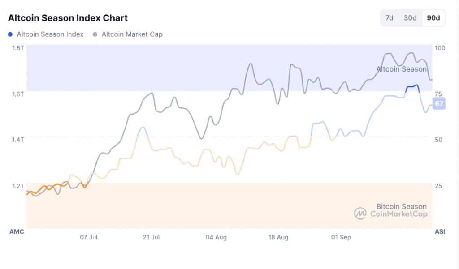Click the Bitcoin Season zone label
Image resolution: width=459 pixels, height=269 pixels.
[401, 206]
